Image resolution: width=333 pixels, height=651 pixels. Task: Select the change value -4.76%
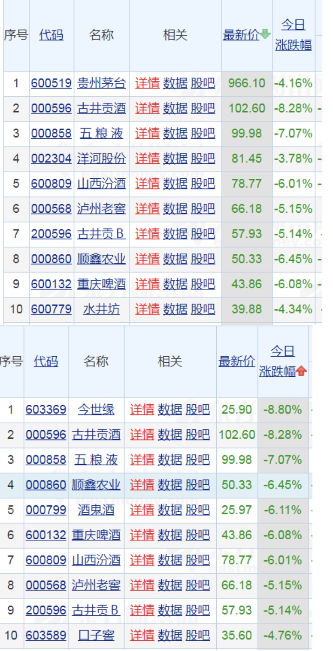click(x=283, y=635)
